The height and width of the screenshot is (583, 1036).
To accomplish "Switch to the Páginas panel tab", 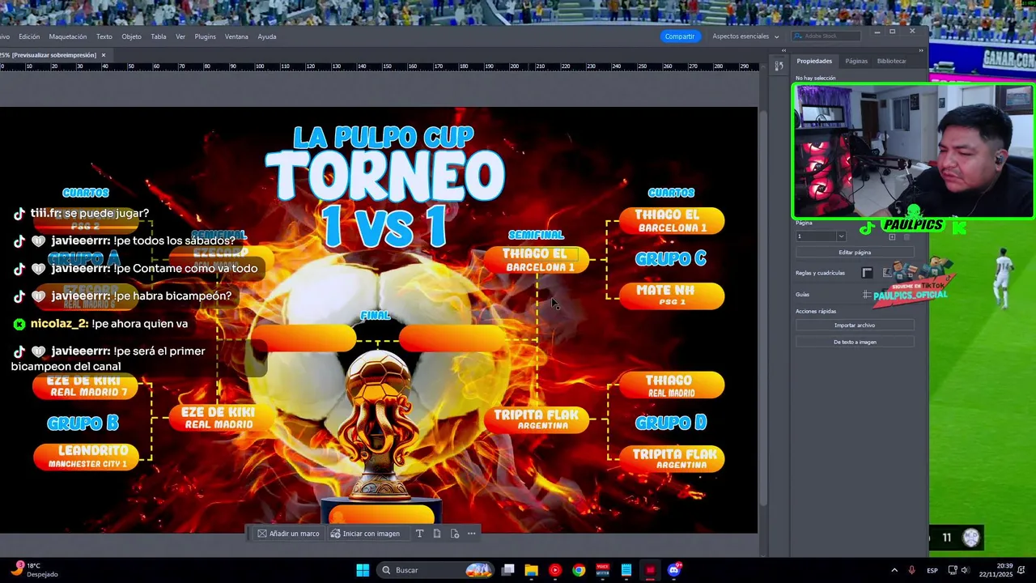I will point(856,61).
